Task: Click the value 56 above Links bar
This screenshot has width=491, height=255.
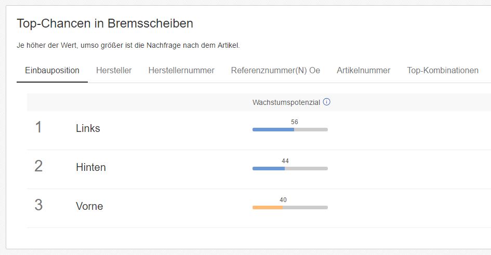Action: coord(295,122)
